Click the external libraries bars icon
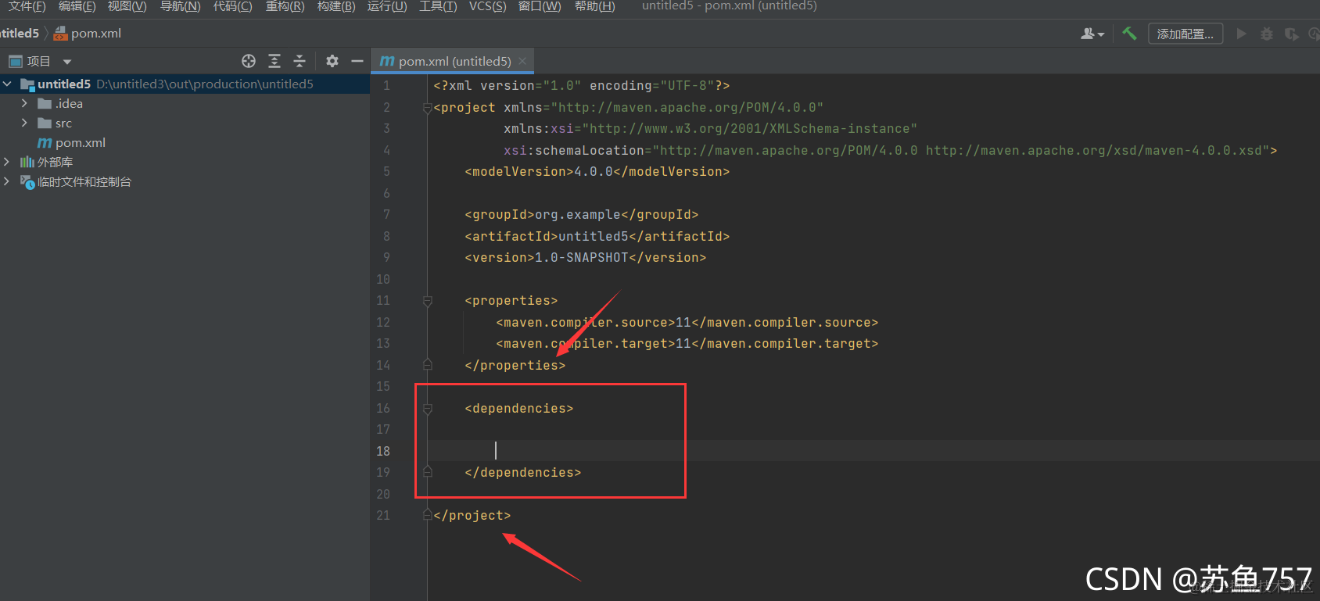The image size is (1320, 601). pyautogui.click(x=27, y=162)
